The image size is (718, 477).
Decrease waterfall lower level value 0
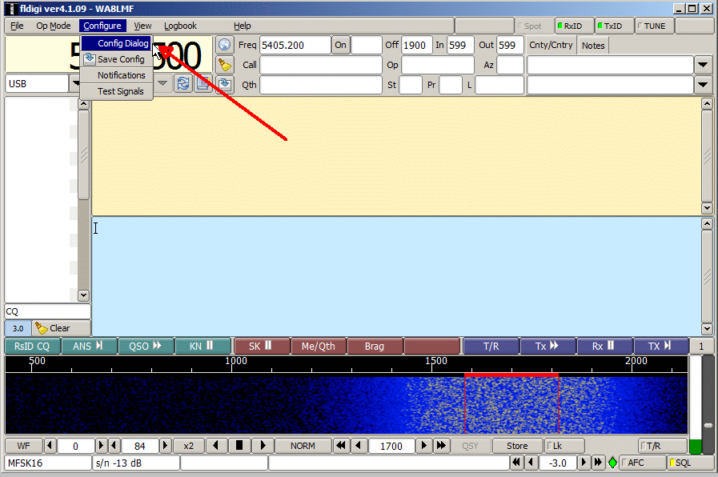pos(50,446)
